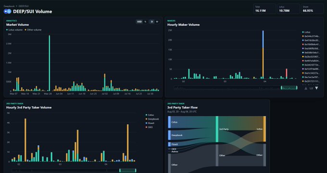Click the Share 66.93% stat card
327x173 pixels.
point(312,9)
